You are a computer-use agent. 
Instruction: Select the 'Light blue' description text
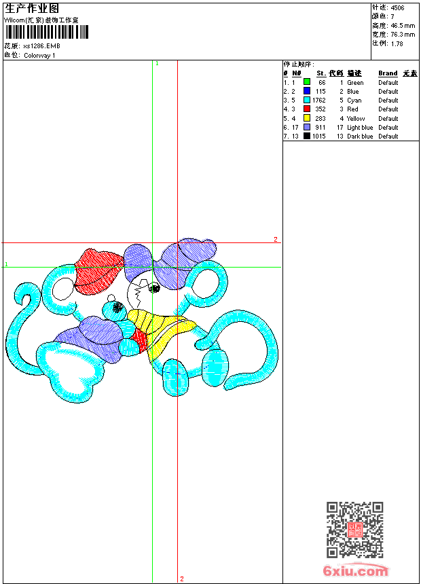[360, 128]
